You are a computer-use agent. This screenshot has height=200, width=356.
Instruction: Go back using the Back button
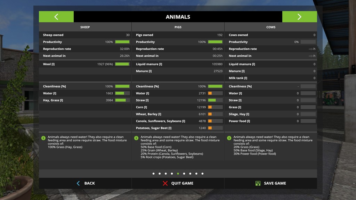(x=85, y=183)
